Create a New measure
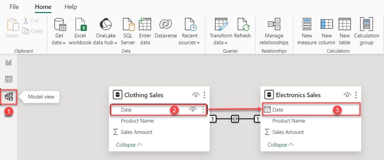This screenshot has height=160, width=384. pyautogui.click(x=307, y=31)
